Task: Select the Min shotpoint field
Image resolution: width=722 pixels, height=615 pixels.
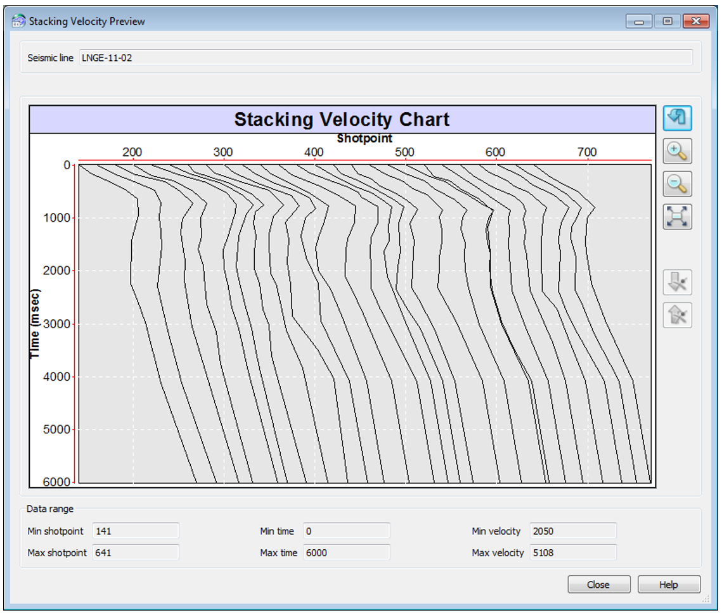Action: click(x=136, y=531)
